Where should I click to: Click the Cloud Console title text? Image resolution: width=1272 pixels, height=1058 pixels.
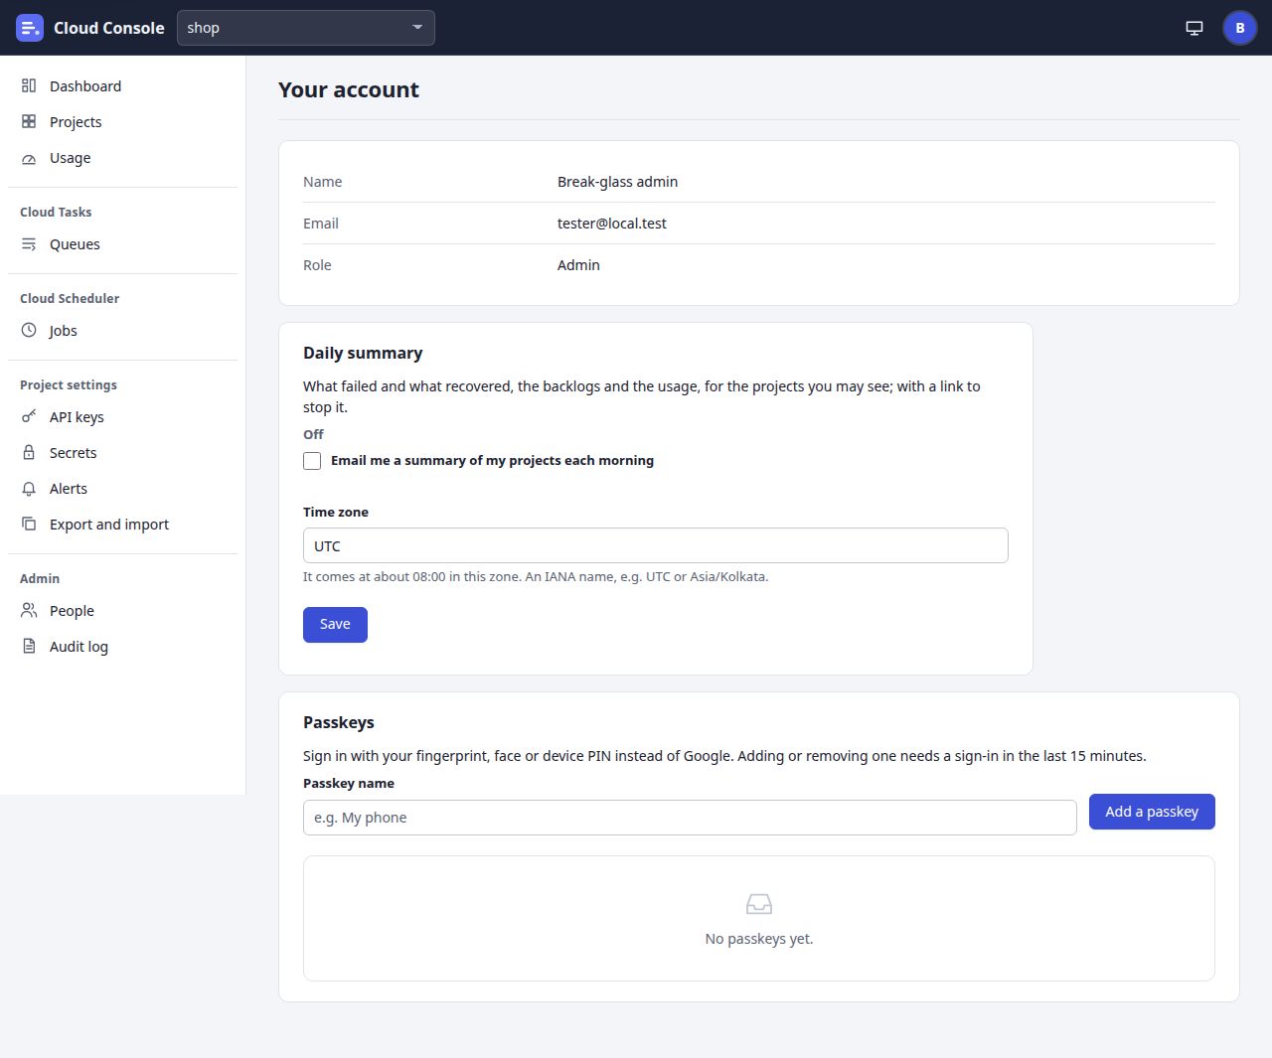click(x=109, y=28)
